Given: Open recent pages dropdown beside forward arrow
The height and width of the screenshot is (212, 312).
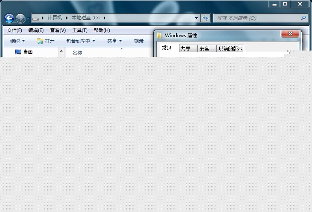Looking at the screenshot, I should pyautogui.click(x=28, y=18).
